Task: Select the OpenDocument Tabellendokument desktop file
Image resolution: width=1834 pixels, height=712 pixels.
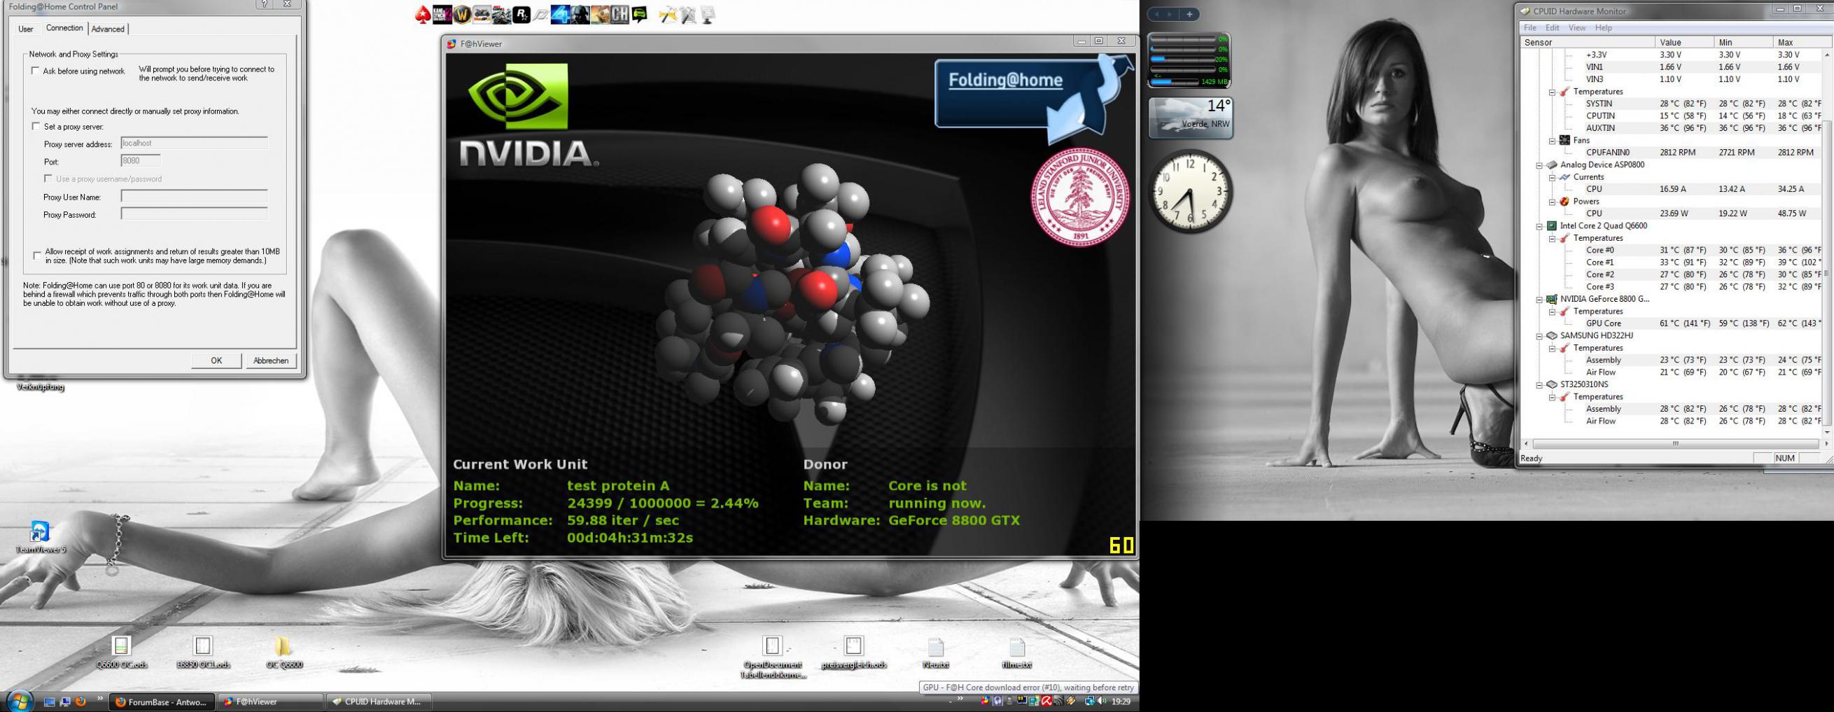Action: click(773, 657)
